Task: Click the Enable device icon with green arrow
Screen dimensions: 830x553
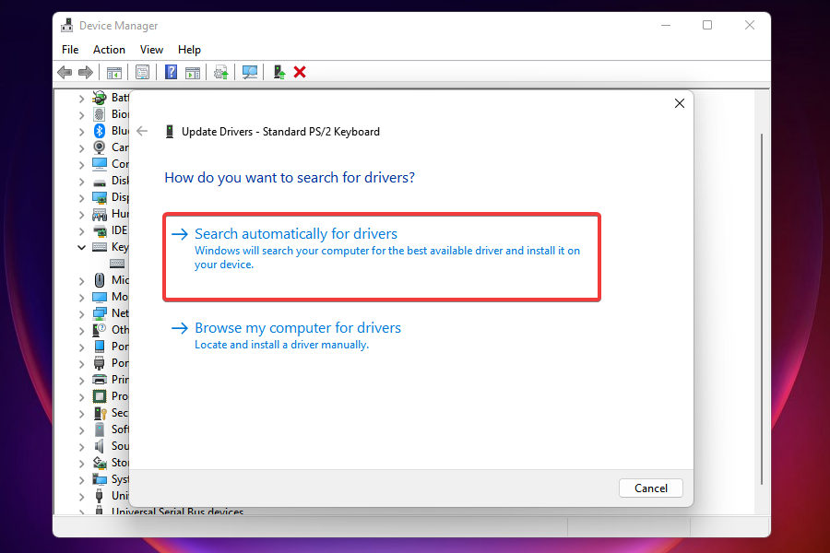Action: 279,72
